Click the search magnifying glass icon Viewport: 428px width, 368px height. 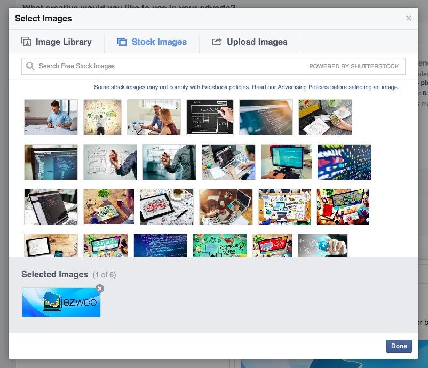tap(31, 66)
